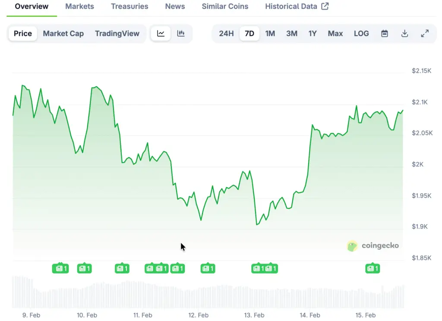442x321 pixels.
Task: Switch chart to TradingView
Action: coord(117,34)
